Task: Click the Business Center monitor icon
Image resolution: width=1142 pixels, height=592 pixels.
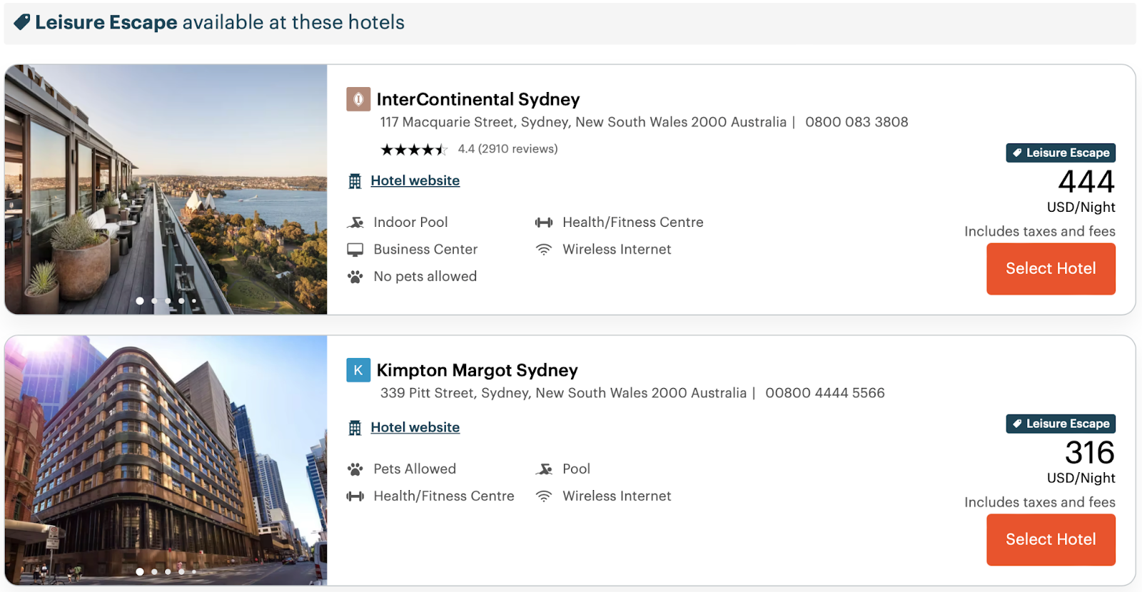Action: (355, 250)
